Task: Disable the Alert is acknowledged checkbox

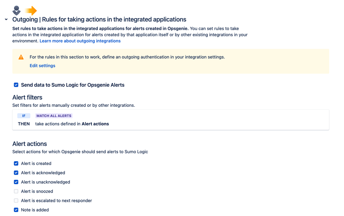Action: [16, 173]
